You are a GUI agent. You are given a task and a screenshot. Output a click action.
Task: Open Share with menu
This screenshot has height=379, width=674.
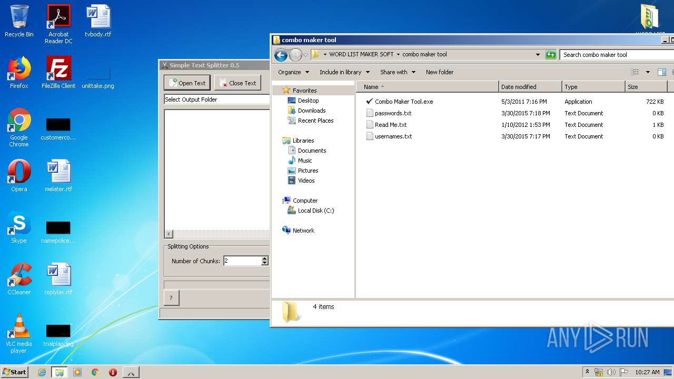[x=398, y=72]
